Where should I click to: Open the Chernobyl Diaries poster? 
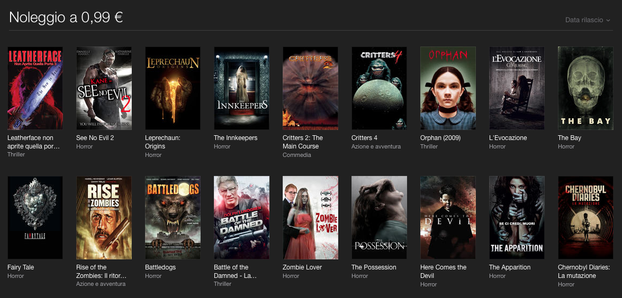[585, 218]
